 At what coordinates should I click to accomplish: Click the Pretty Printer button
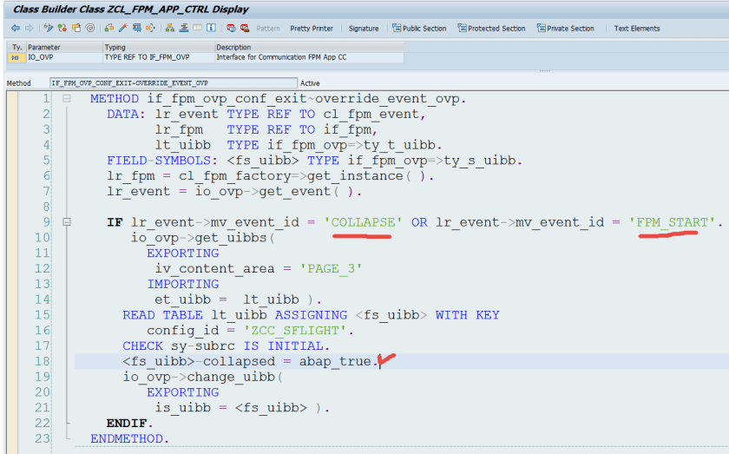click(312, 29)
